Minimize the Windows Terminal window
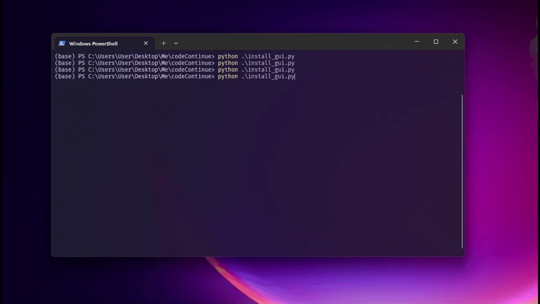The image size is (540, 304). 417,42
